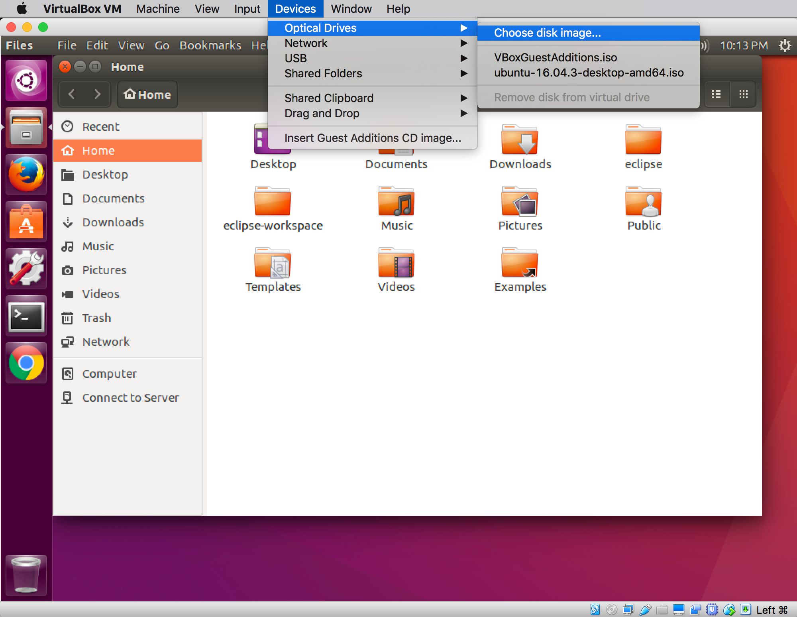Open the Examples link folder icon
This screenshot has width=797, height=617.
tap(520, 263)
